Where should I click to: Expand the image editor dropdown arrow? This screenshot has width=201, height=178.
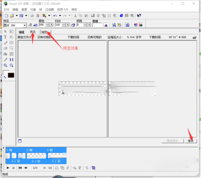(49, 16)
